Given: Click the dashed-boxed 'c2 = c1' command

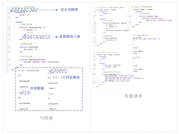Looking at the screenshot, I should tap(25, 93).
